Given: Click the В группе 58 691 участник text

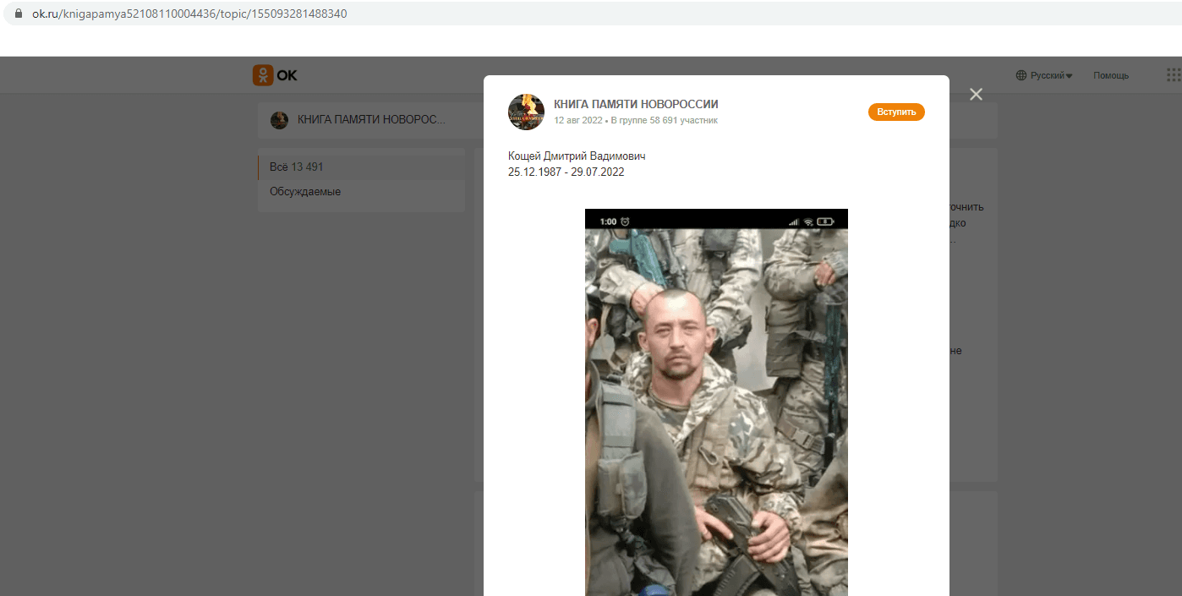Looking at the screenshot, I should pyautogui.click(x=664, y=121).
